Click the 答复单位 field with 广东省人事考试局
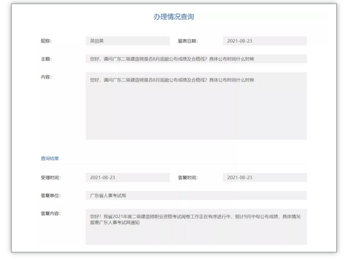 click(196, 196)
